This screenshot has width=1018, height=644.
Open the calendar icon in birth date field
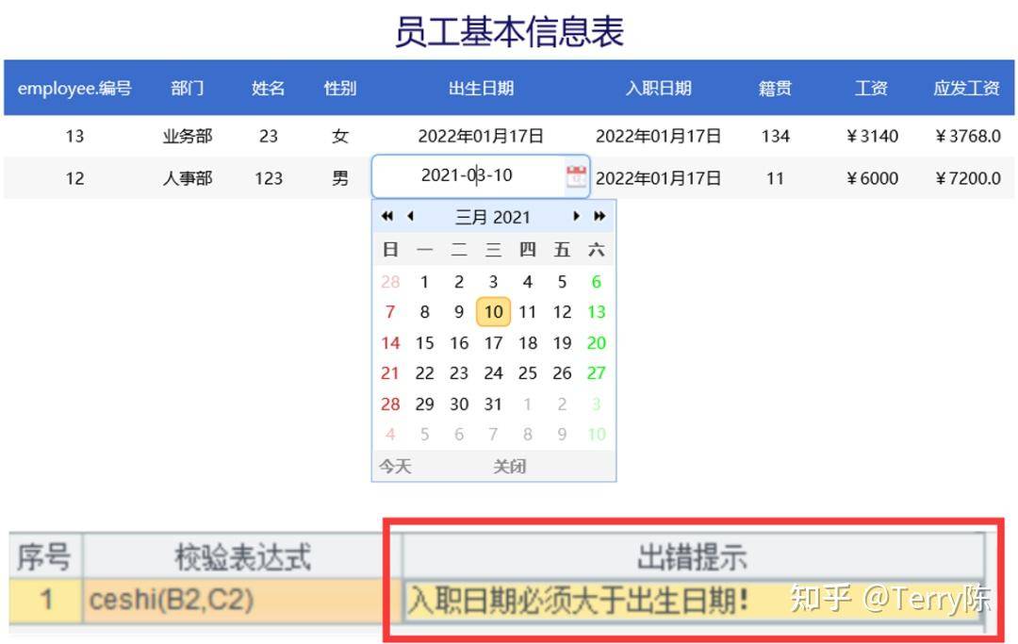(576, 176)
